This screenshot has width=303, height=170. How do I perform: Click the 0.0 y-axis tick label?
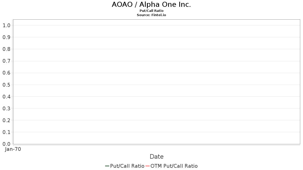point(6,144)
